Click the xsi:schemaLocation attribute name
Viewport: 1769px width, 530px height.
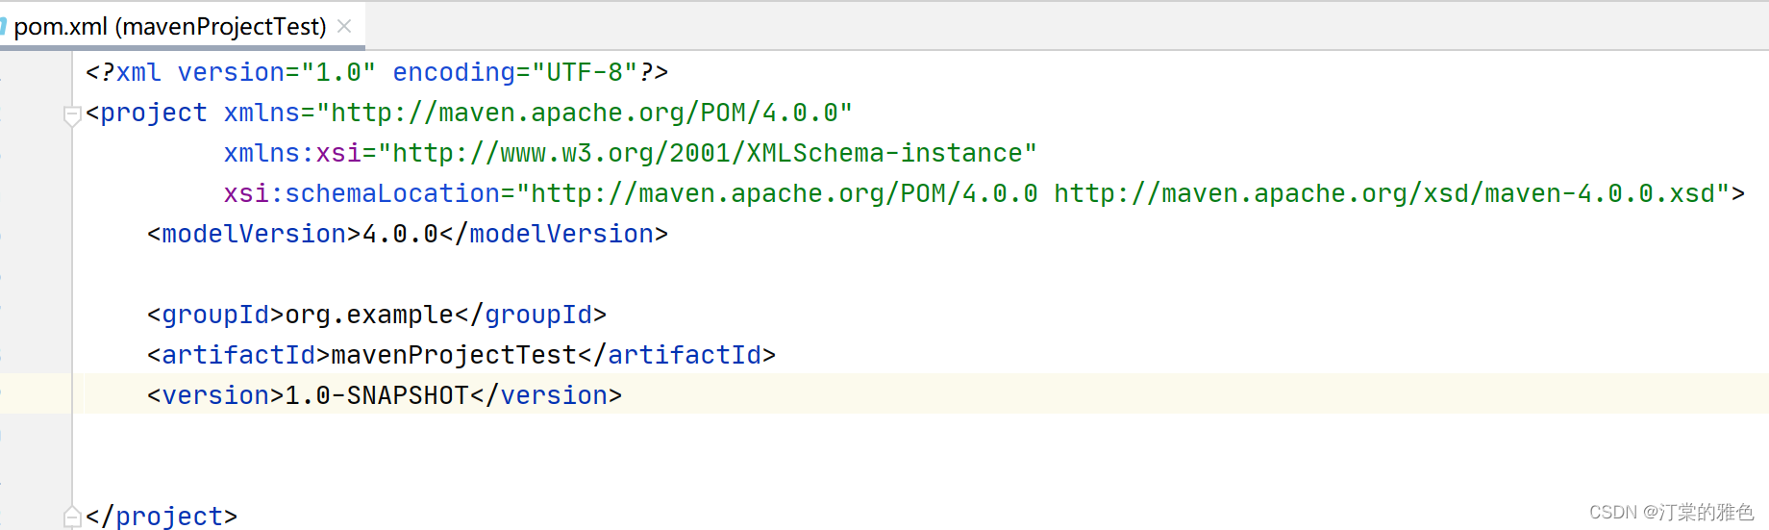pyautogui.click(x=362, y=193)
